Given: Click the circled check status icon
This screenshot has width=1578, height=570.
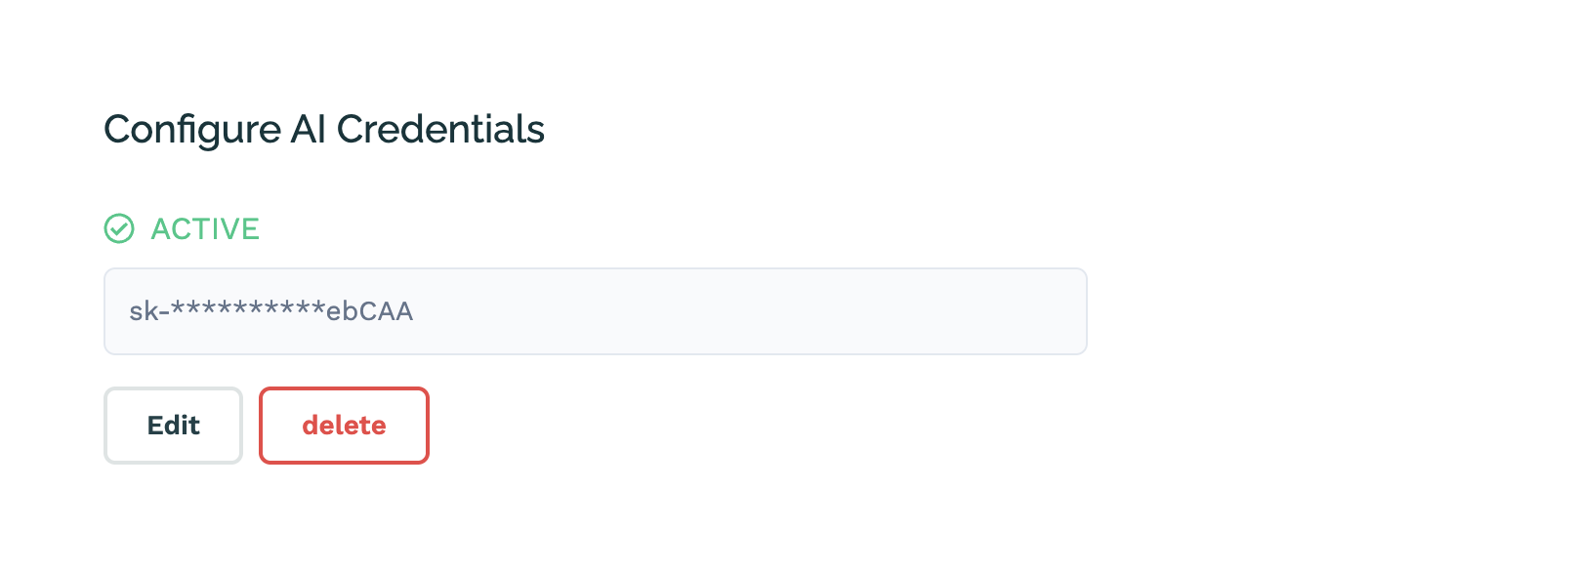Looking at the screenshot, I should (119, 228).
